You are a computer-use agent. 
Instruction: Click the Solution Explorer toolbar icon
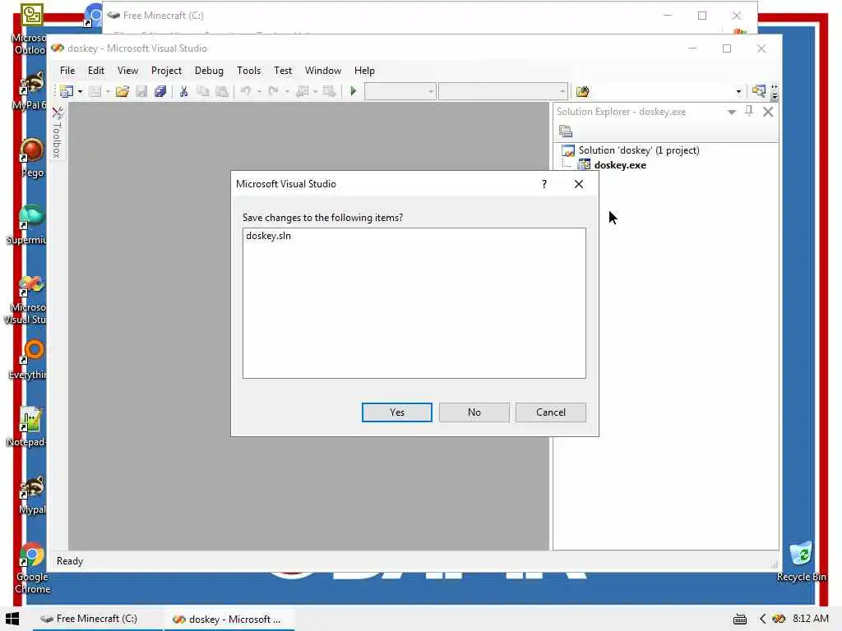coord(758,91)
